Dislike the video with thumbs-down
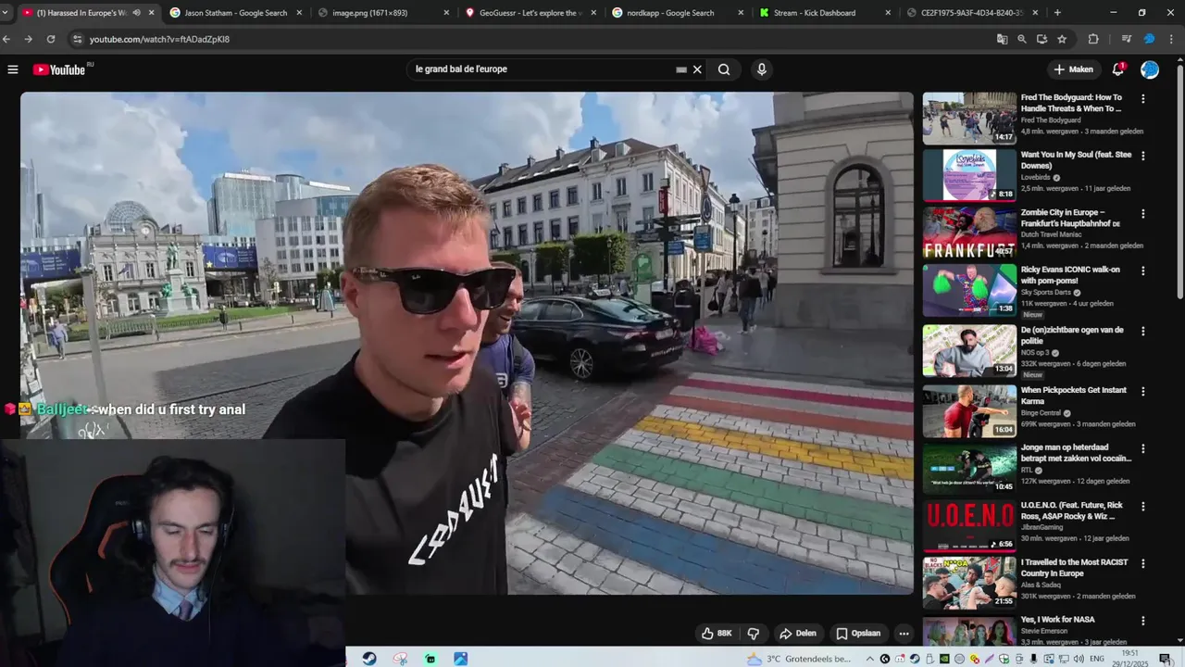Viewport: 1185px width, 667px height. coord(754,634)
